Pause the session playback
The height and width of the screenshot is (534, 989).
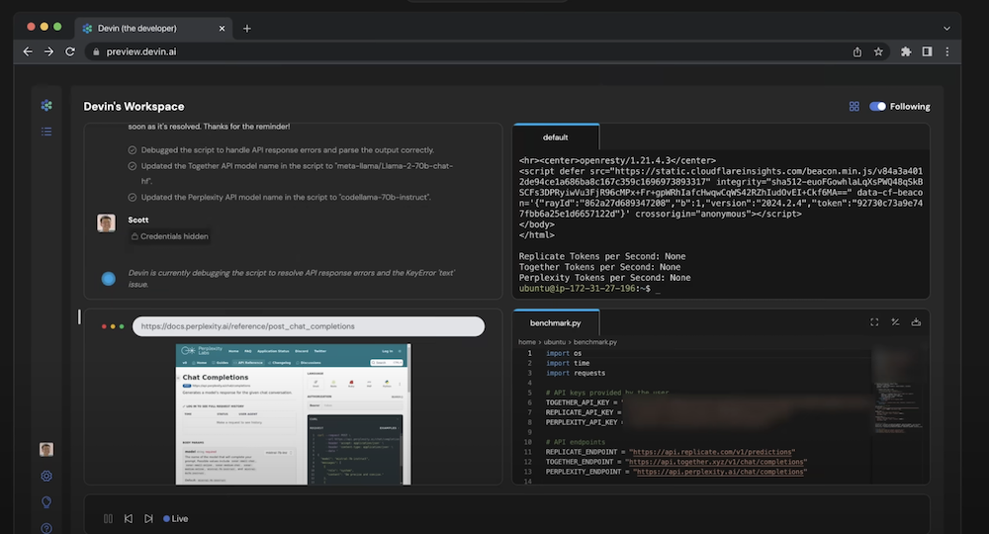(x=109, y=518)
